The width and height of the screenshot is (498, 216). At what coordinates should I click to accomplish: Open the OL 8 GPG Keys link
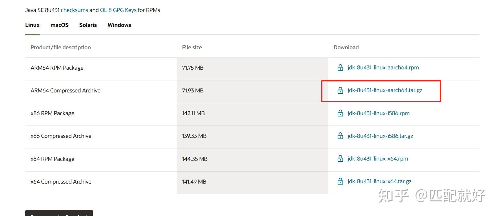(x=118, y=10)
